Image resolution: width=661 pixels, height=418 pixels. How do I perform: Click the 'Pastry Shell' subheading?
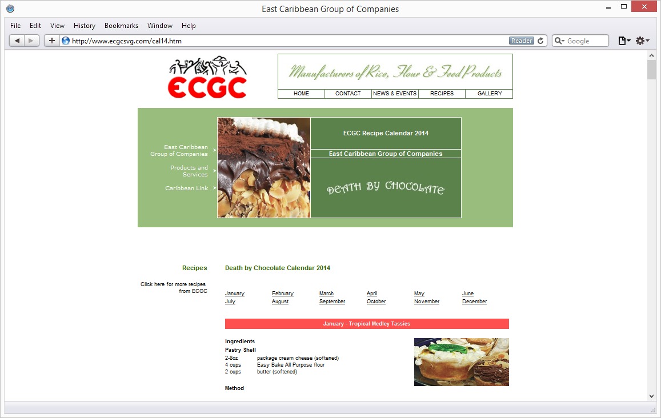[241, 350]
